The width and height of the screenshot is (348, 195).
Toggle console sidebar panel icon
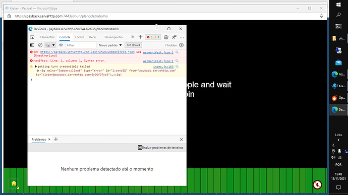(x=32, y=45)
